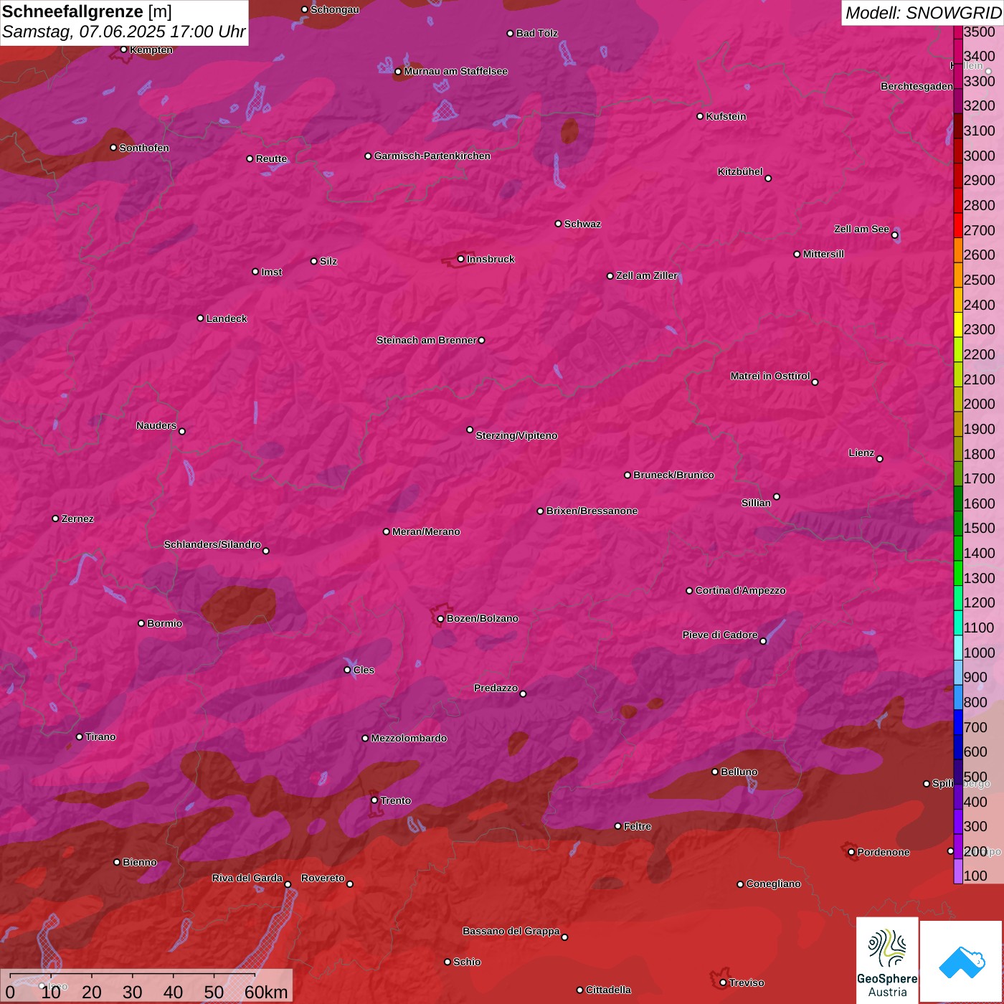Click the Bad Tölz location dot

point(510,33)
